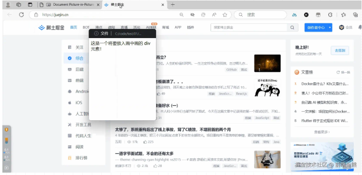Screen dimensions: 362x175
Task: Click the read aloud A icon in address bar
Action: coord(214,15)
